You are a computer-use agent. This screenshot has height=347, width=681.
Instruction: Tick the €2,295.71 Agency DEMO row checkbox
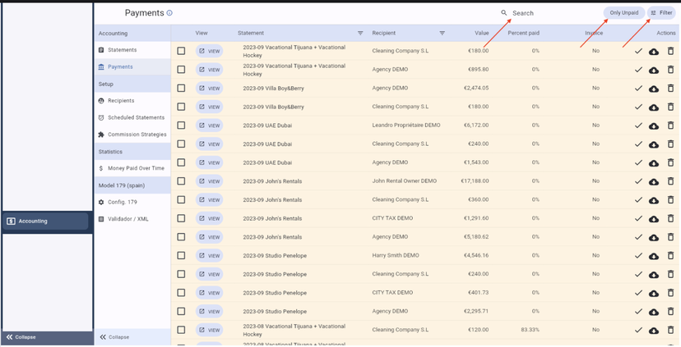point(181,312)
